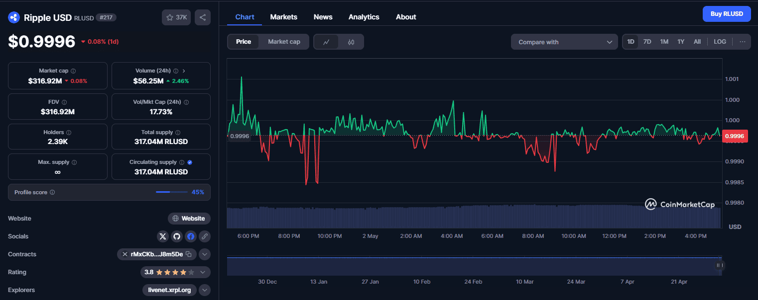Click the 45% profile score value
The height and width of the screenshot is (300, 758).
coord(198,192)
